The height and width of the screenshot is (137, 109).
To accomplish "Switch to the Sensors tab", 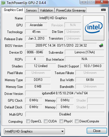I will tap(31, 10).
